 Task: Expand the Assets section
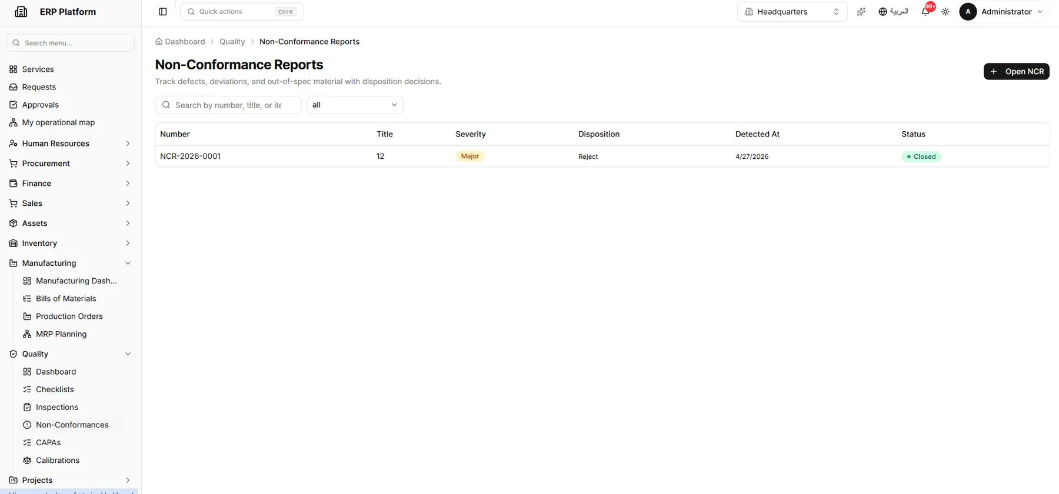coord(71,223)
